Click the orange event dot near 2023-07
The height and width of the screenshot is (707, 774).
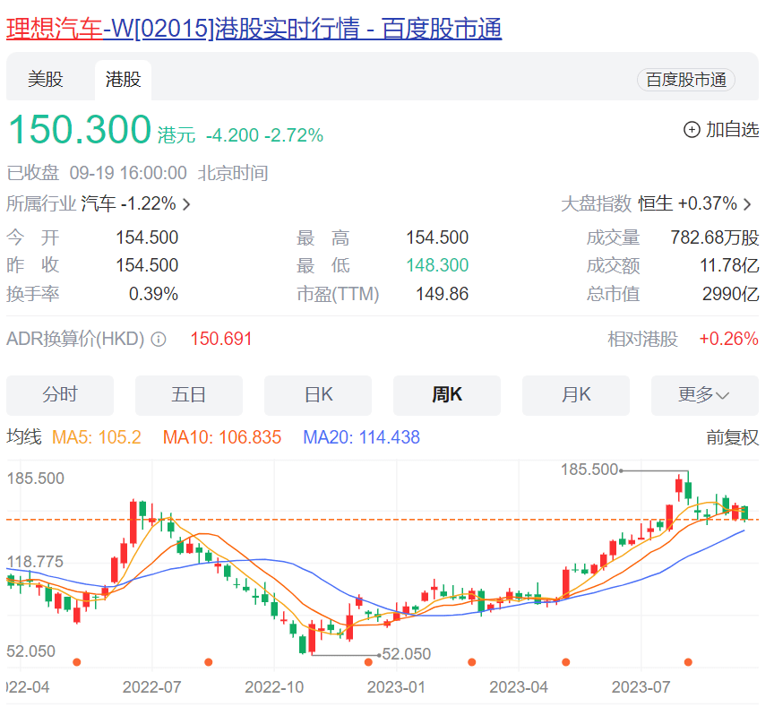point(688,662)
